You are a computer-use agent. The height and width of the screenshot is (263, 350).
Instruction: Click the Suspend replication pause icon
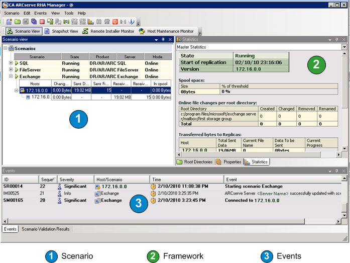tap(99, 22)
